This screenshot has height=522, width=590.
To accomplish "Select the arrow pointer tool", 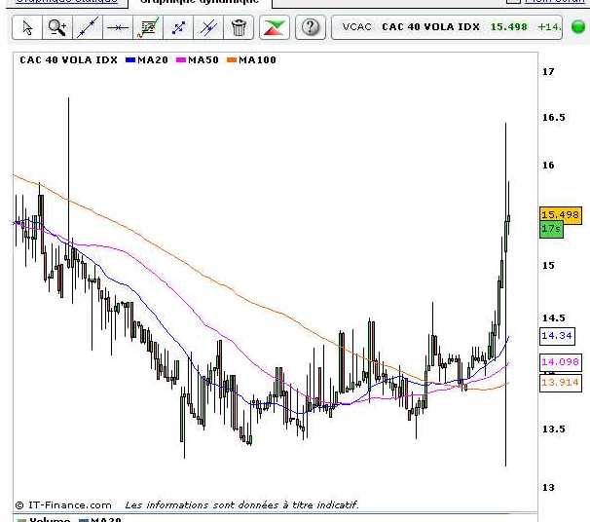I will [x=27, y=27].
